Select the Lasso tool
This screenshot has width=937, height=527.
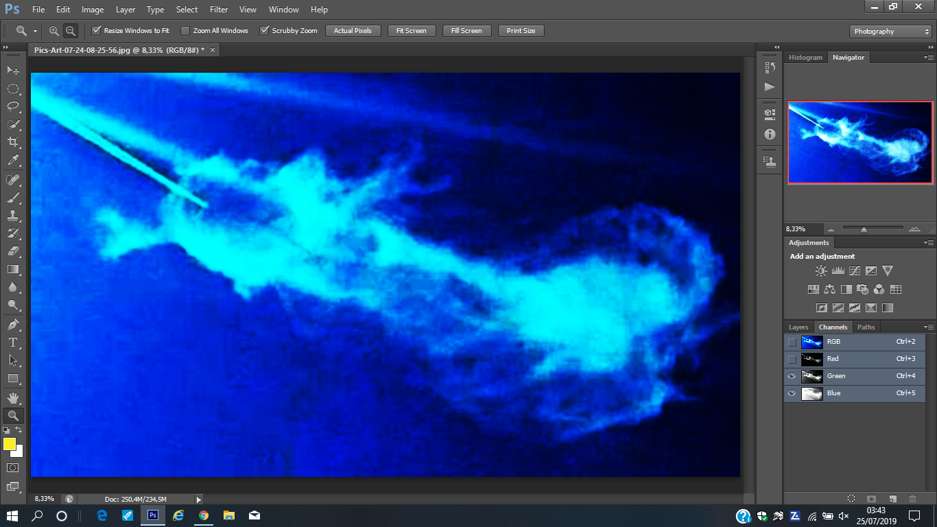pos(12,106)
